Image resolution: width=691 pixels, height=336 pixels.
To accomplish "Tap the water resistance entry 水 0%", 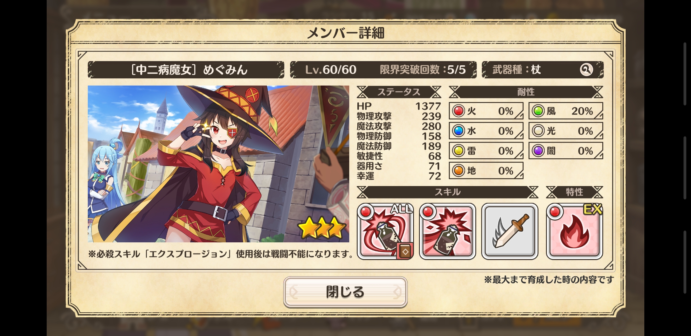I will [x=486, y=131].
